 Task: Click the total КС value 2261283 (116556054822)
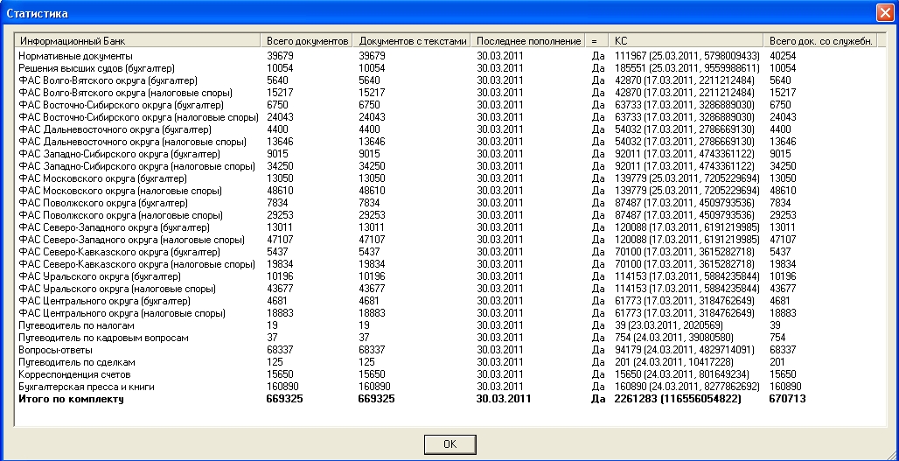tap(678, 399)
